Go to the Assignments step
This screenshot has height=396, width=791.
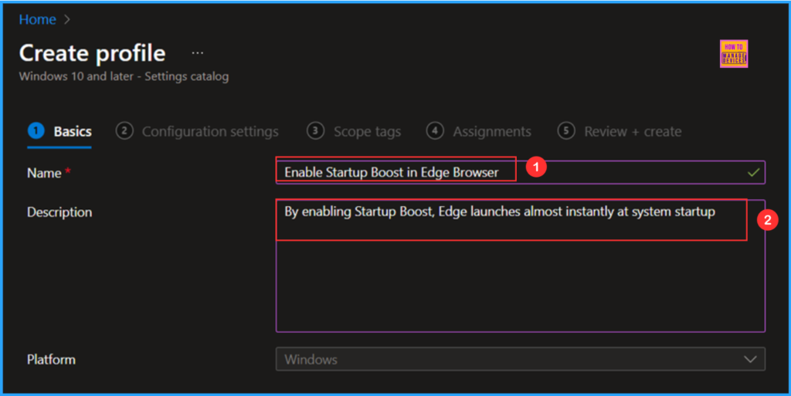(479, 131)
